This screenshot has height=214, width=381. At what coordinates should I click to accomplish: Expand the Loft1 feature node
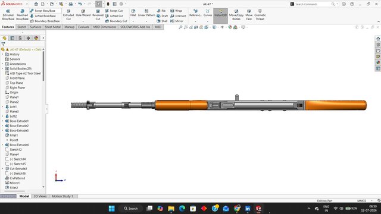point(2,107)
